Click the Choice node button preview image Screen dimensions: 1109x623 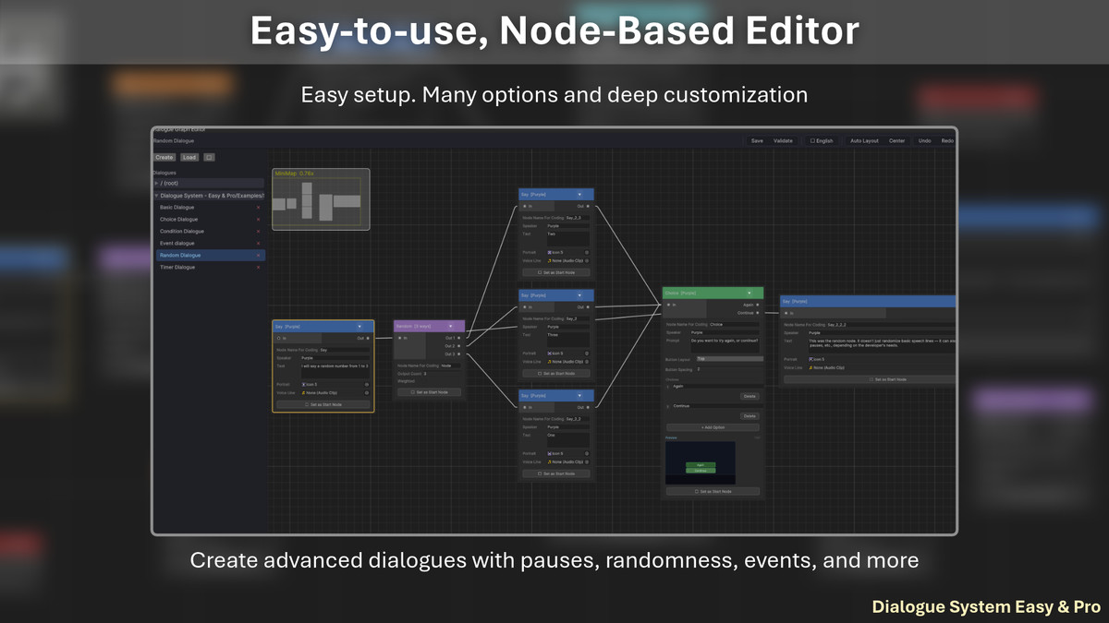pos(701,462)
